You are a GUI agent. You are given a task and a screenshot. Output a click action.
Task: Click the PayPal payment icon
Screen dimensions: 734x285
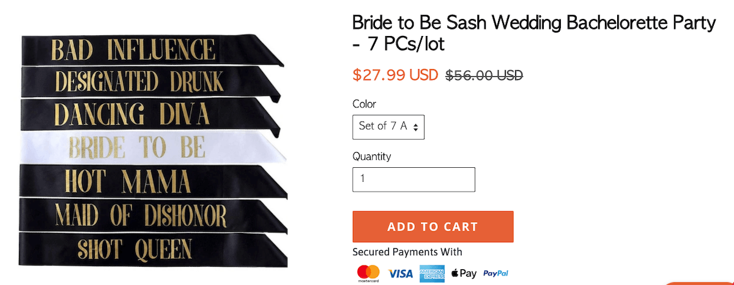tap(495, 273)
